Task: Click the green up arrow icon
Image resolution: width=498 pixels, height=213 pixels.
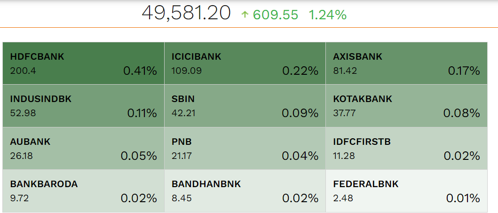Action: [244, 14]
